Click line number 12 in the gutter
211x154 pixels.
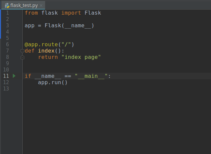pos(6,82)
